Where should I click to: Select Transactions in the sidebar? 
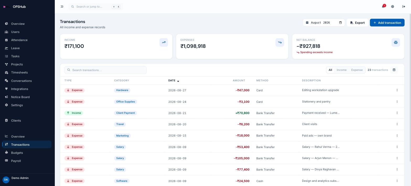click(27, 145)
